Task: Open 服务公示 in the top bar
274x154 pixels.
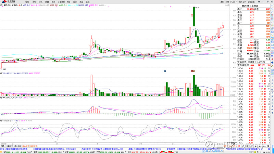Action: [x=242, y=2]
